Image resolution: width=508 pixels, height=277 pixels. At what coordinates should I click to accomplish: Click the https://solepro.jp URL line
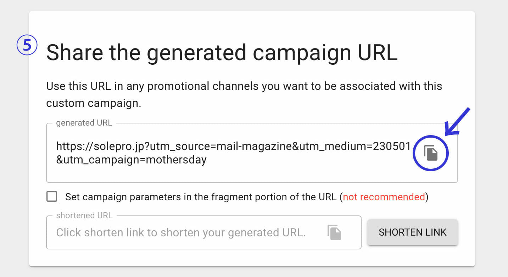[233, 146]
